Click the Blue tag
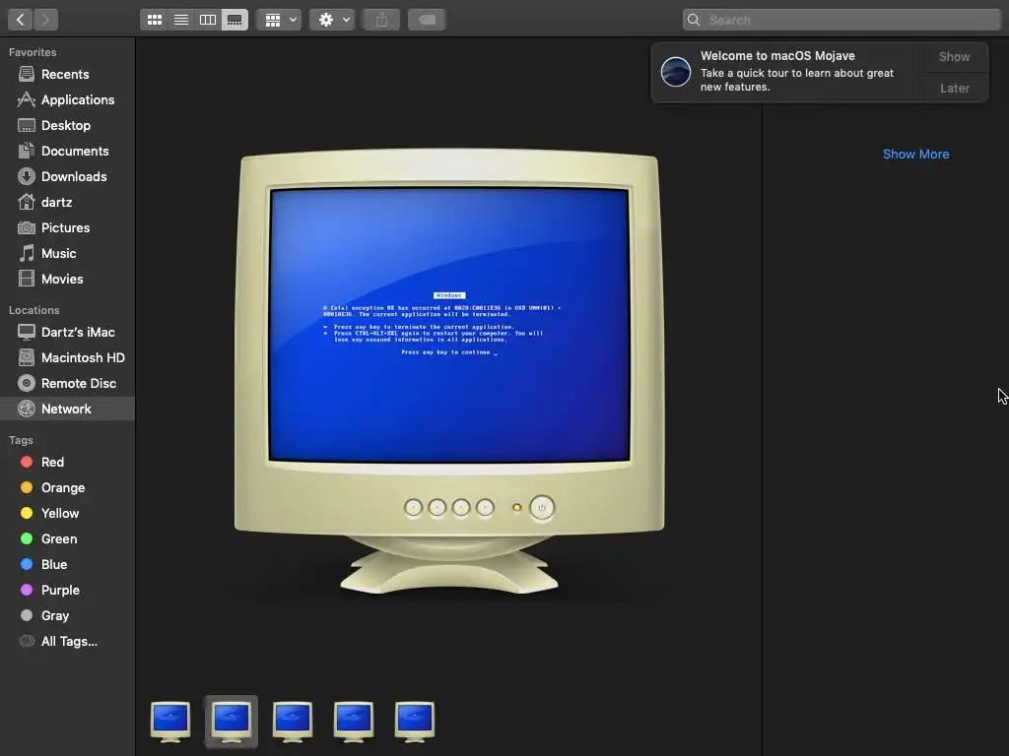The width and height of the screenshot is (1009, 756). (x=67, y=564)
